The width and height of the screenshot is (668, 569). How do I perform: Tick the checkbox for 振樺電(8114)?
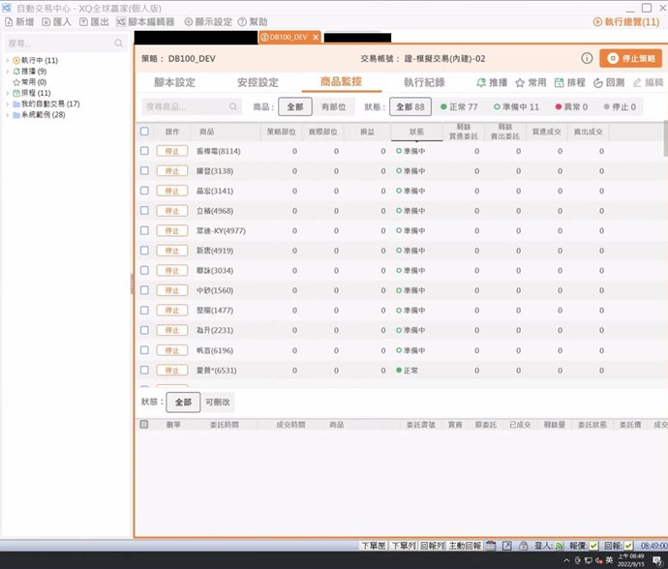coord(144,151)
